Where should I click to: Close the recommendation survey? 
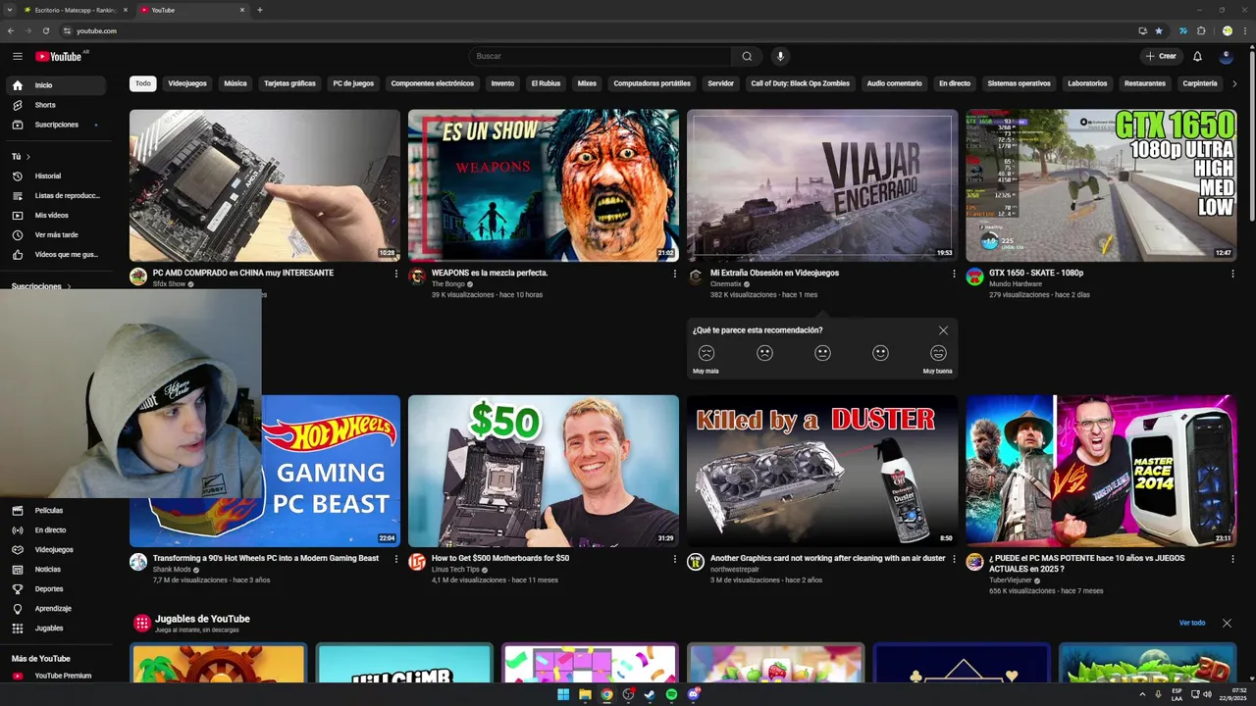(943, 330)
